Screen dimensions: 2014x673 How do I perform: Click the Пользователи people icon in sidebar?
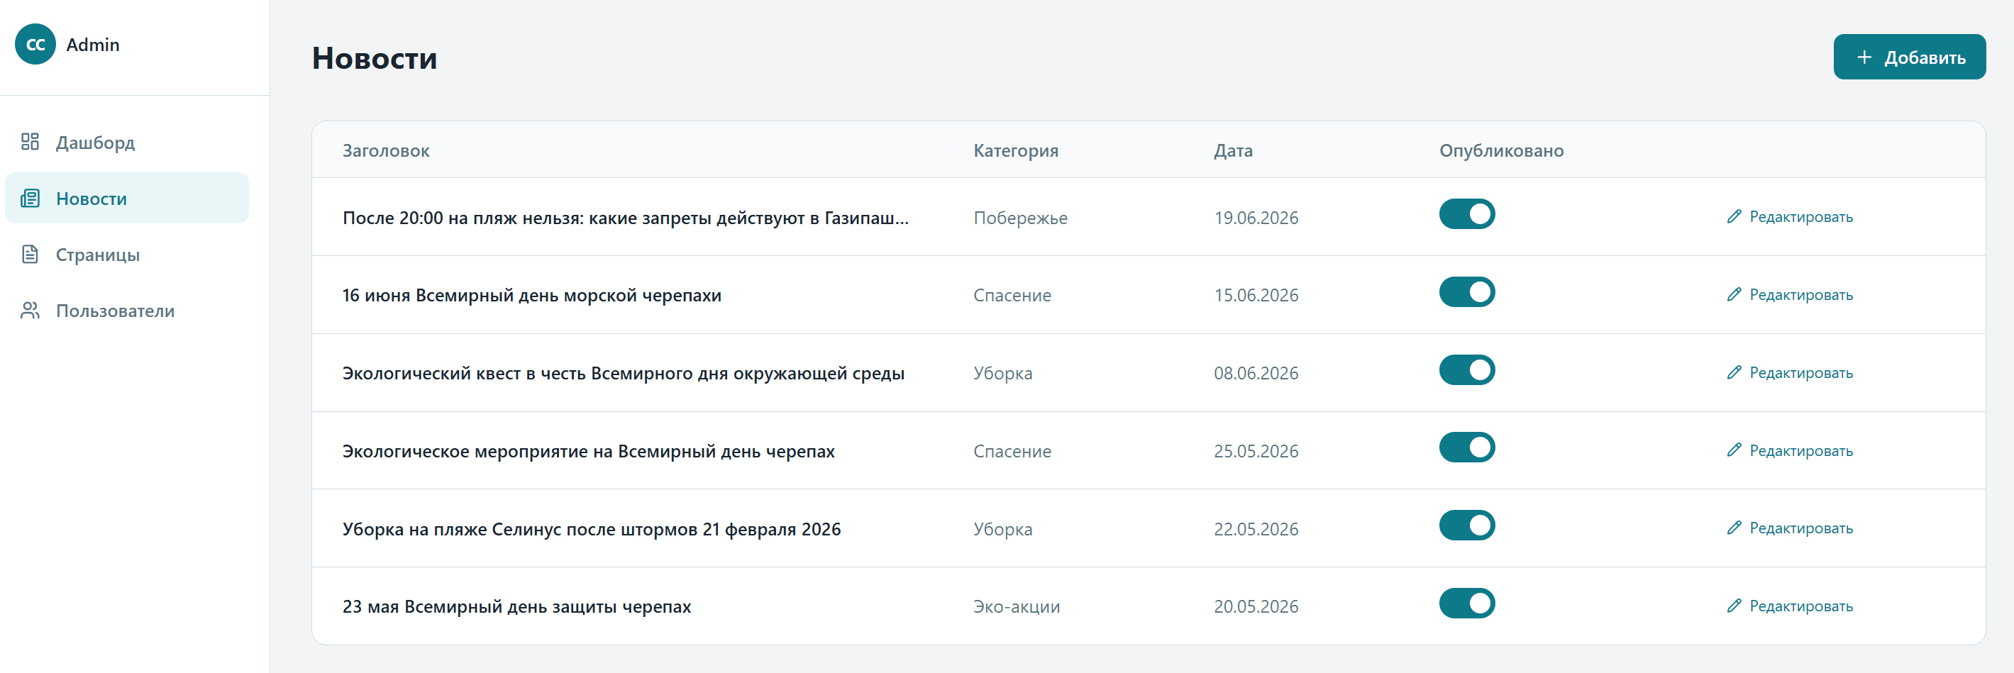(x=30, y=311)
